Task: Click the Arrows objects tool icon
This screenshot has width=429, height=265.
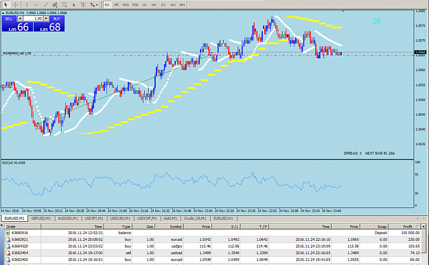Action: [93, 5]
